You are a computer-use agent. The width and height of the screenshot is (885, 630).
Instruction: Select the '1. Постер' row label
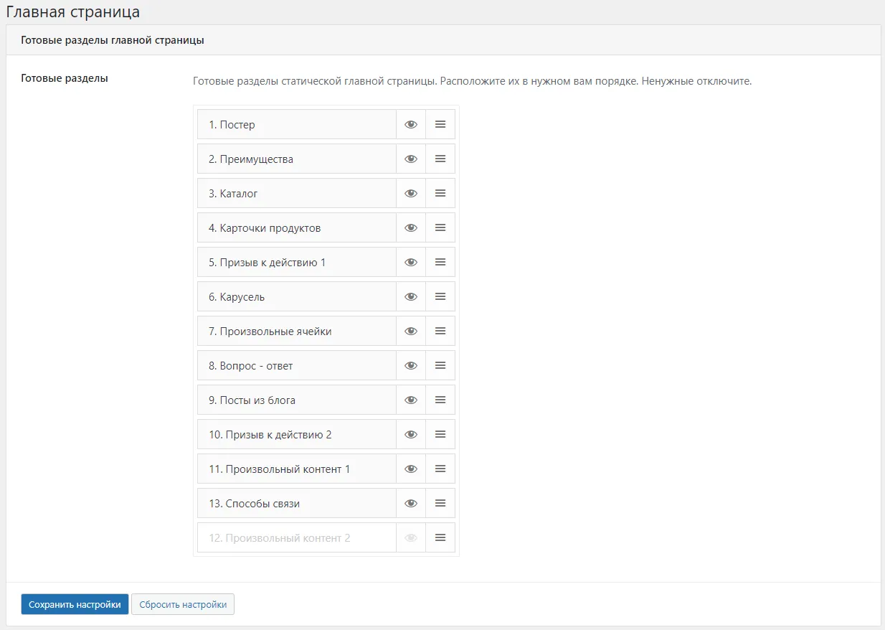297,124
